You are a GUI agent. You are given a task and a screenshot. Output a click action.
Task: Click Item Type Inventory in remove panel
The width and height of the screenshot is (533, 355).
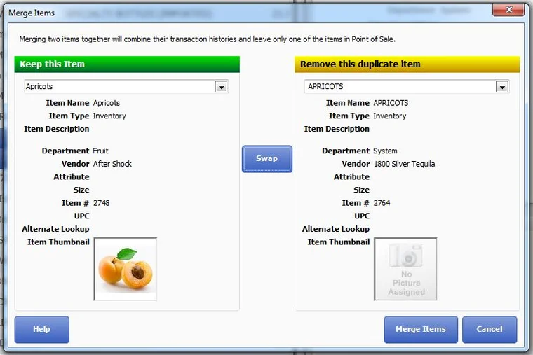click(389, 116)
